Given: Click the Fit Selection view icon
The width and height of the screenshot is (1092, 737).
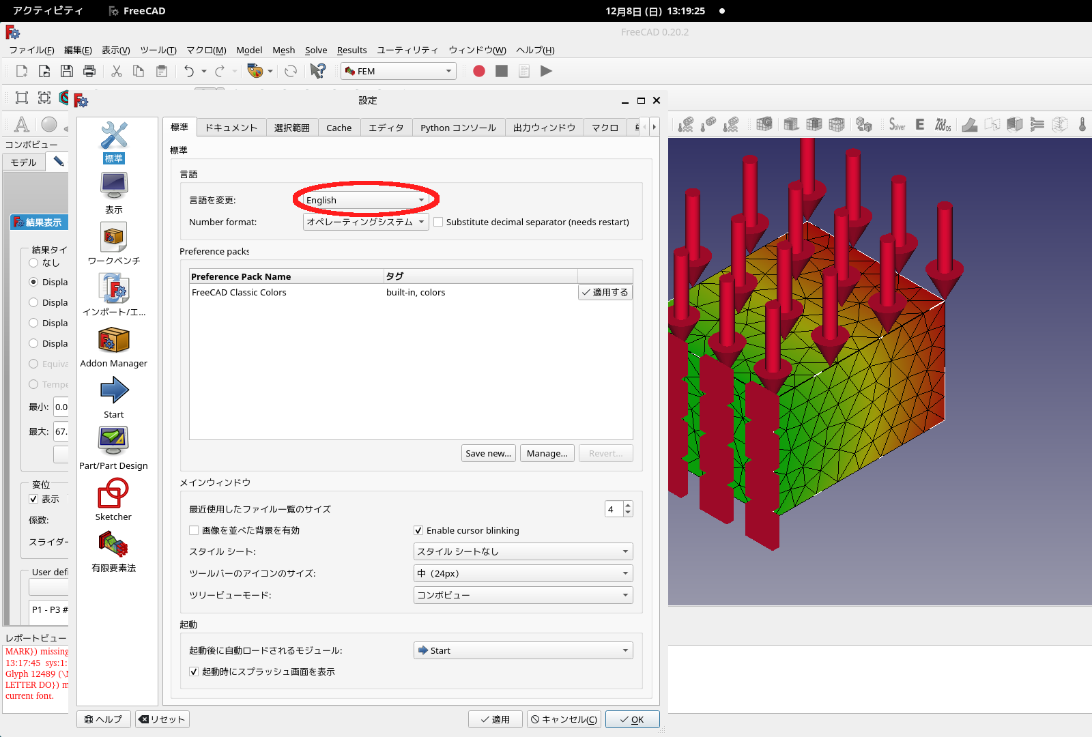Looking at the screenshot, I should (x=44, y=98).
